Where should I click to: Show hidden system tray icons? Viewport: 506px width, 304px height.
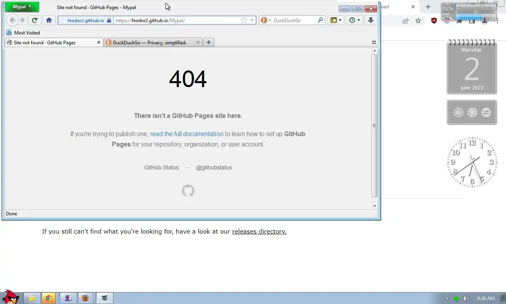[x=447, y=298]
